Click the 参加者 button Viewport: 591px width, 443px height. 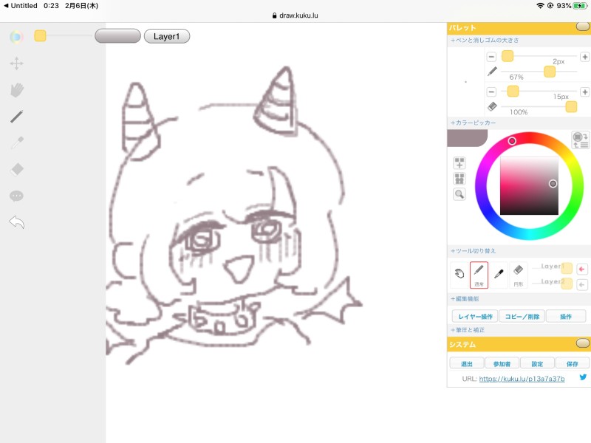tap(502, 363)
